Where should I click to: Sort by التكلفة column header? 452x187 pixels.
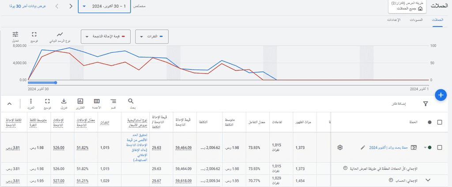coord(203,122)
